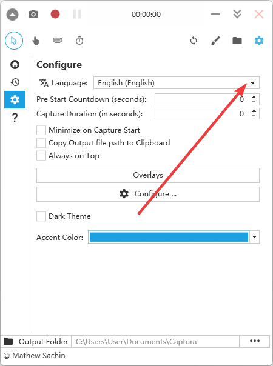Viewport: 273px width, 366px height.
Task: Open the Accent Color dropdown arrow
Action: [x=255, y=237]
